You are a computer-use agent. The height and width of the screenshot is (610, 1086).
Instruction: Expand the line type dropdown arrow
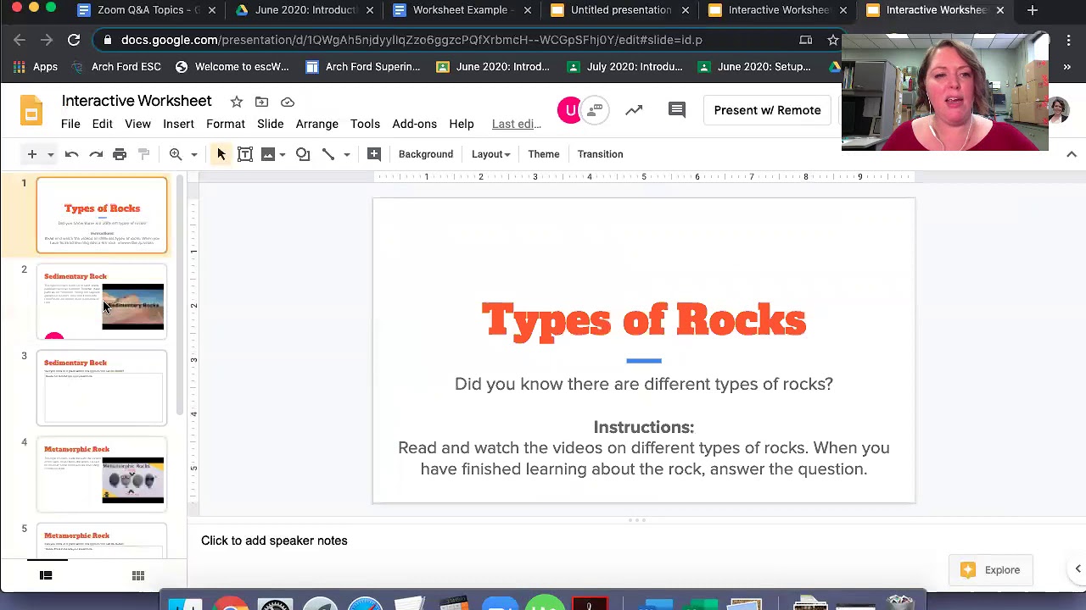click(346, 154)
